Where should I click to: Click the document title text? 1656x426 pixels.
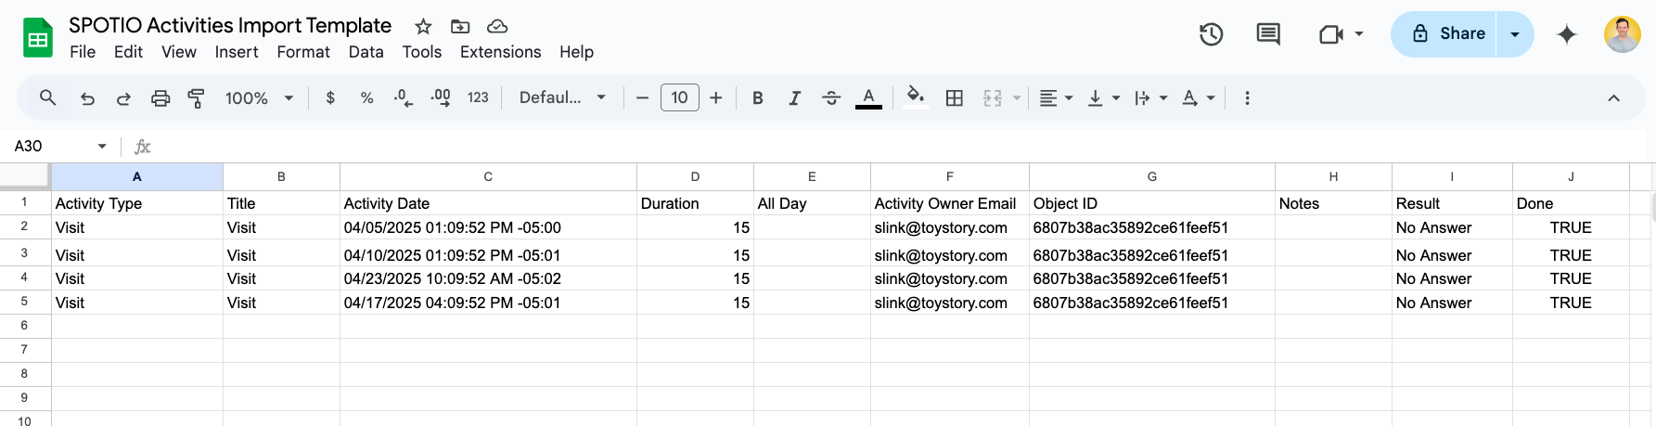point(230,26)
